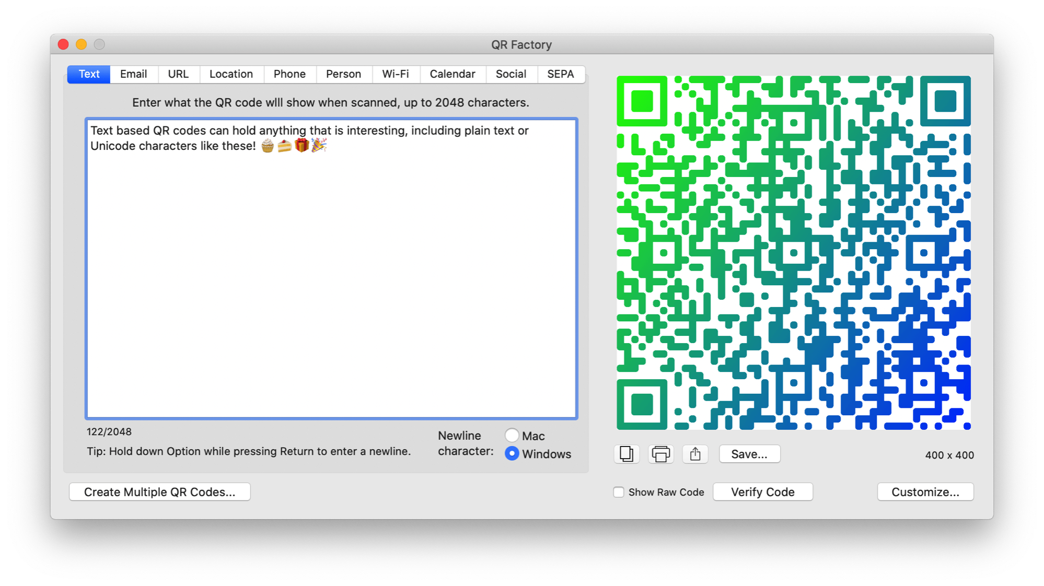Click the copy to clipboard icon
The height and width of the screenshot is (586, 1044).
(626, 454)
